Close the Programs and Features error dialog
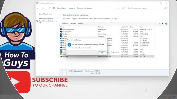This screenshot has width=177, height=99. pos(105,40)
